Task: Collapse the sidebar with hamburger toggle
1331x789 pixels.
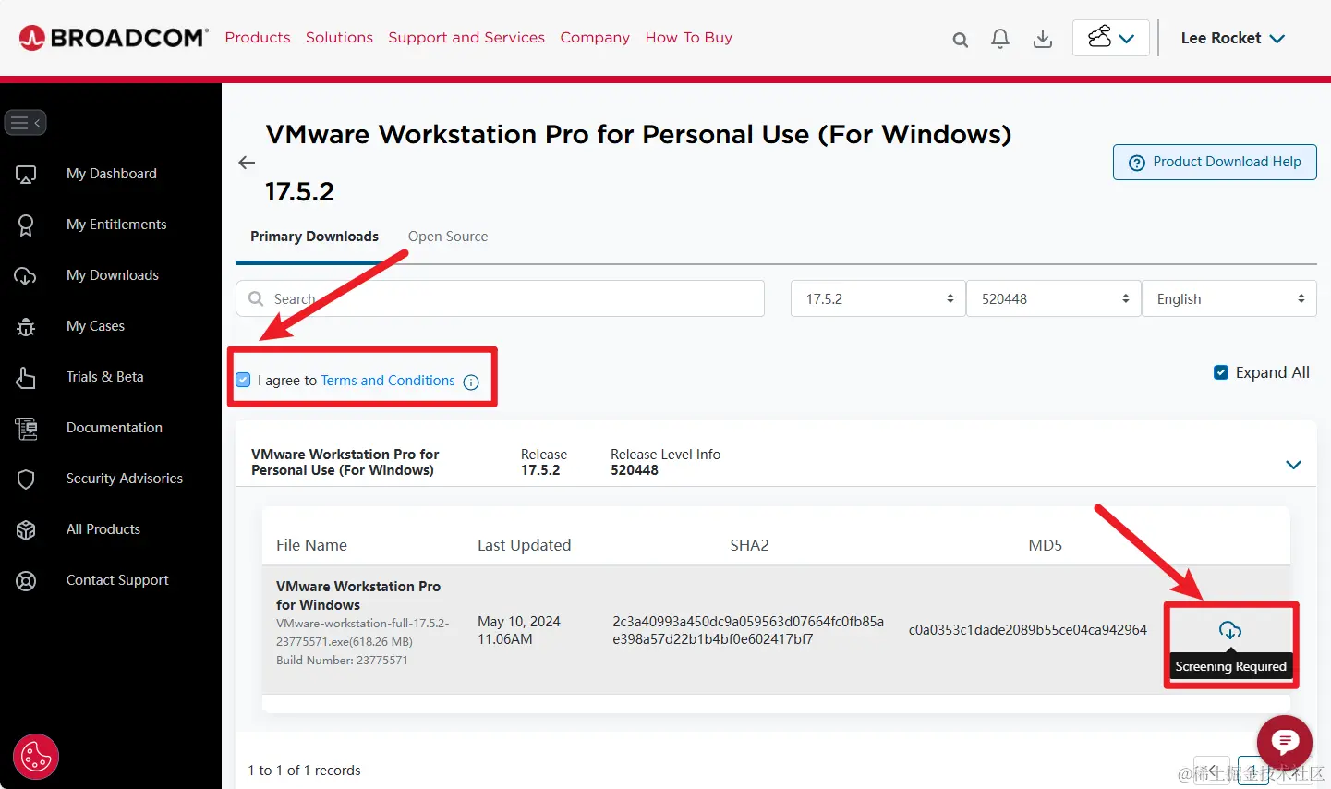Action: point(26,122)
